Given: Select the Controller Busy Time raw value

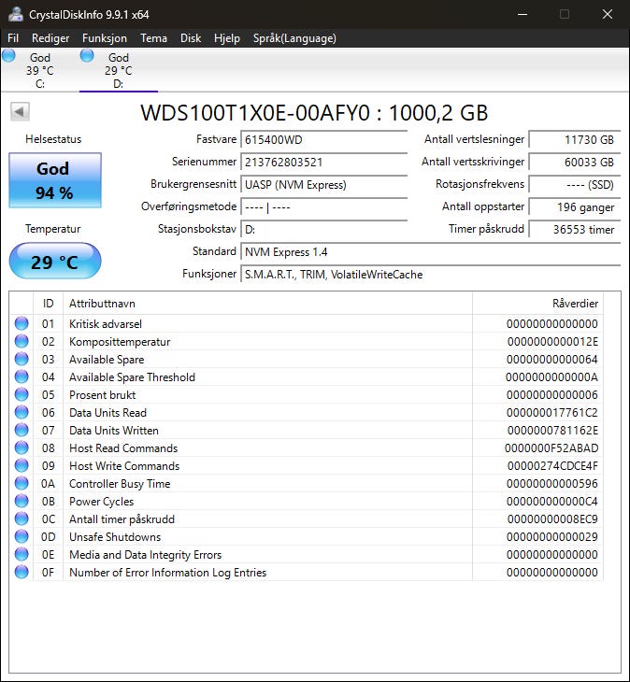Looking at the screenshot, I should 552,484.
